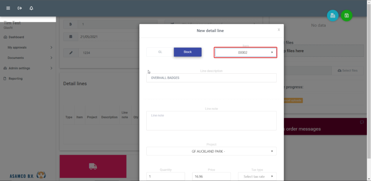Click the delivery truck icon tile
This screenshot has width=371, height=181.
93,167
